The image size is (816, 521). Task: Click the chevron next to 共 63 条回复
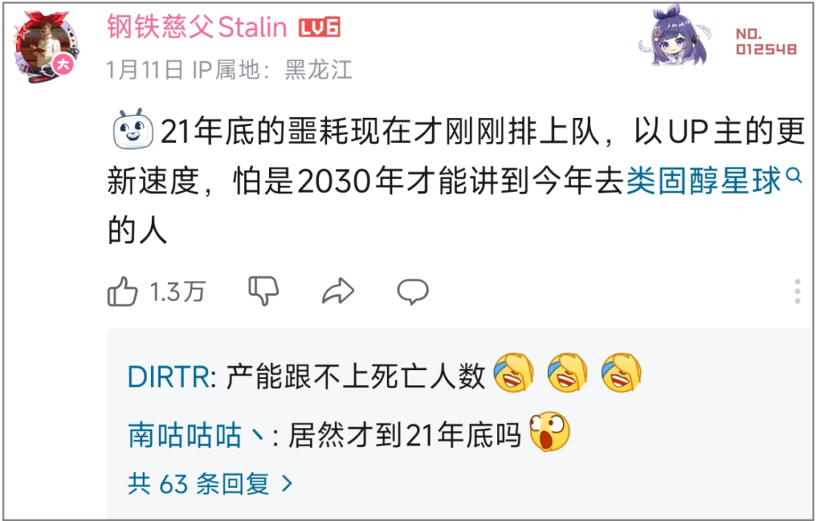pos(287,484)
